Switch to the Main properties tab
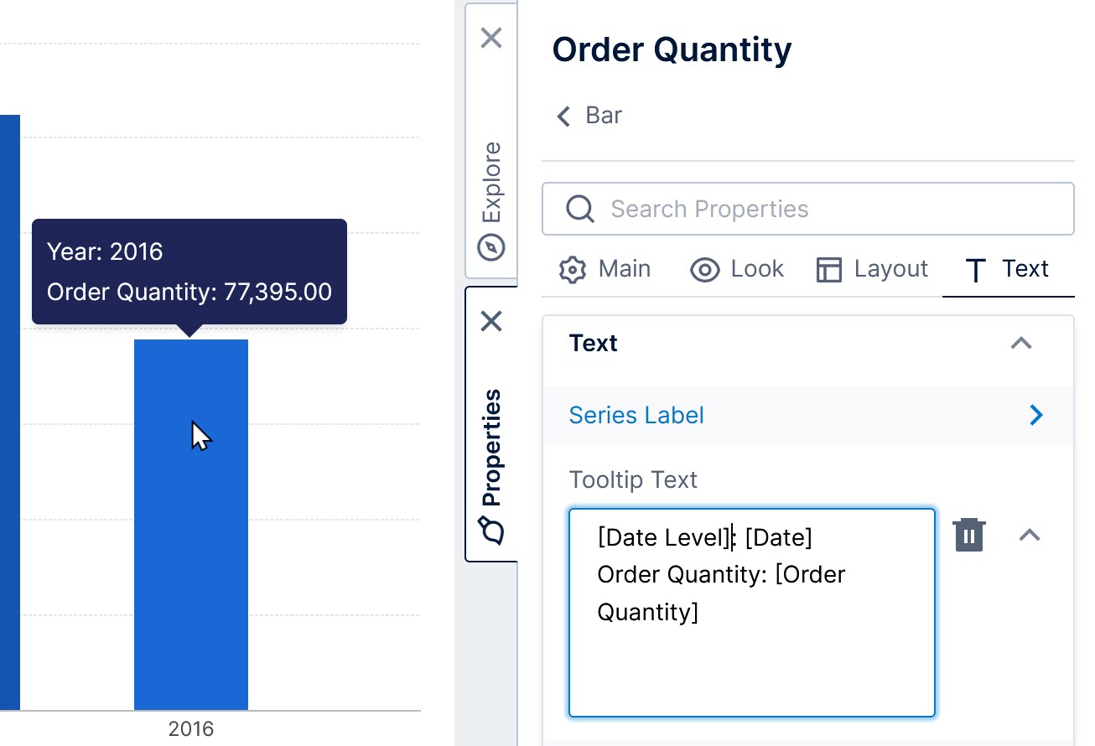1095x746 pixels. [x=605, y=269]
